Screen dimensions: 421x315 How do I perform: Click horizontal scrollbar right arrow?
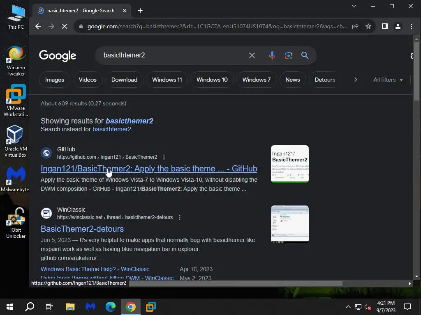pos(410,283)
